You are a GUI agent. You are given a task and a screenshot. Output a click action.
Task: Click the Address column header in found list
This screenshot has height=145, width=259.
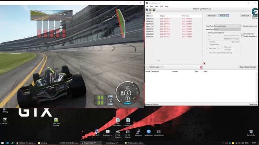tap(149, 16)
